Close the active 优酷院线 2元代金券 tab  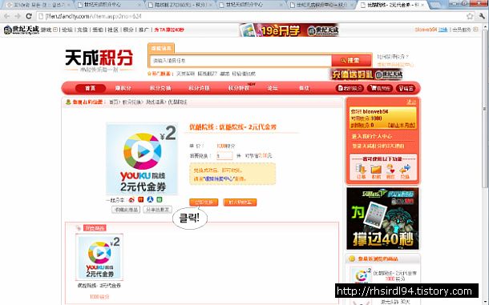click(x=422, y=5)
